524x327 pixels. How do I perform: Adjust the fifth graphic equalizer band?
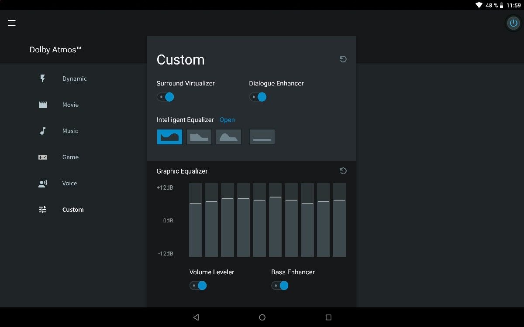pos(259,220)
